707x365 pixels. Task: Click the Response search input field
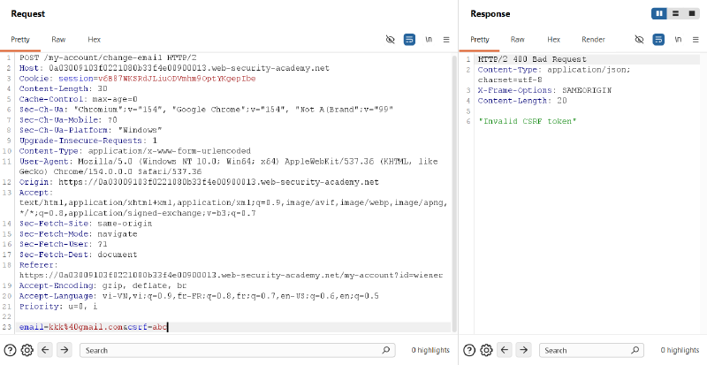pyautogui.click(x=591, y=350)
